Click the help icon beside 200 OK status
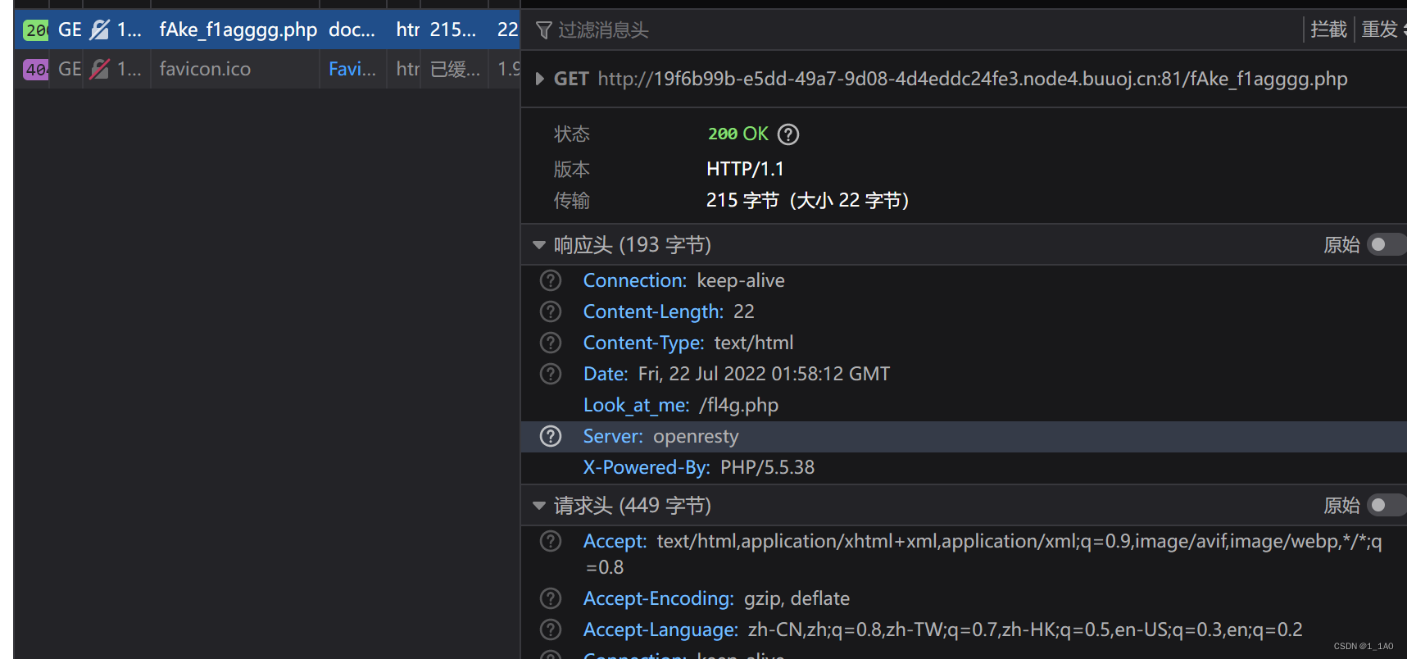1407x659 pixels. click(x=787, y=134)
